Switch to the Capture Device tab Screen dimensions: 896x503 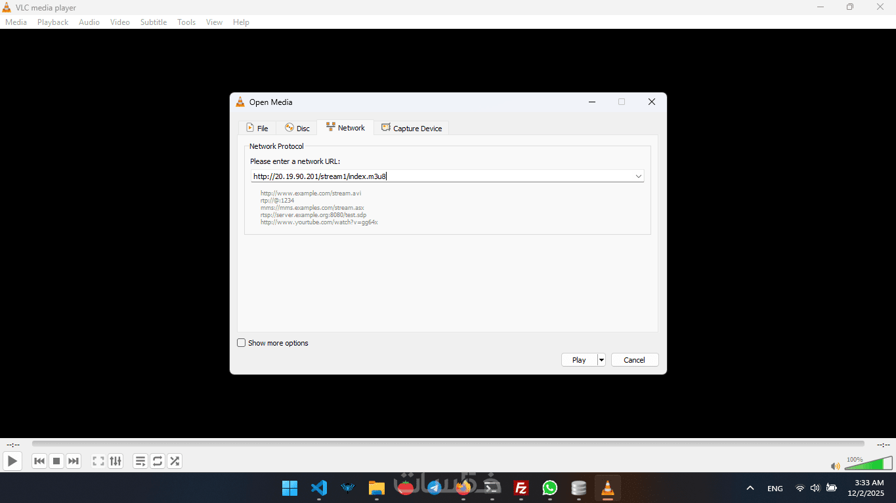click(x=412, y=128)
